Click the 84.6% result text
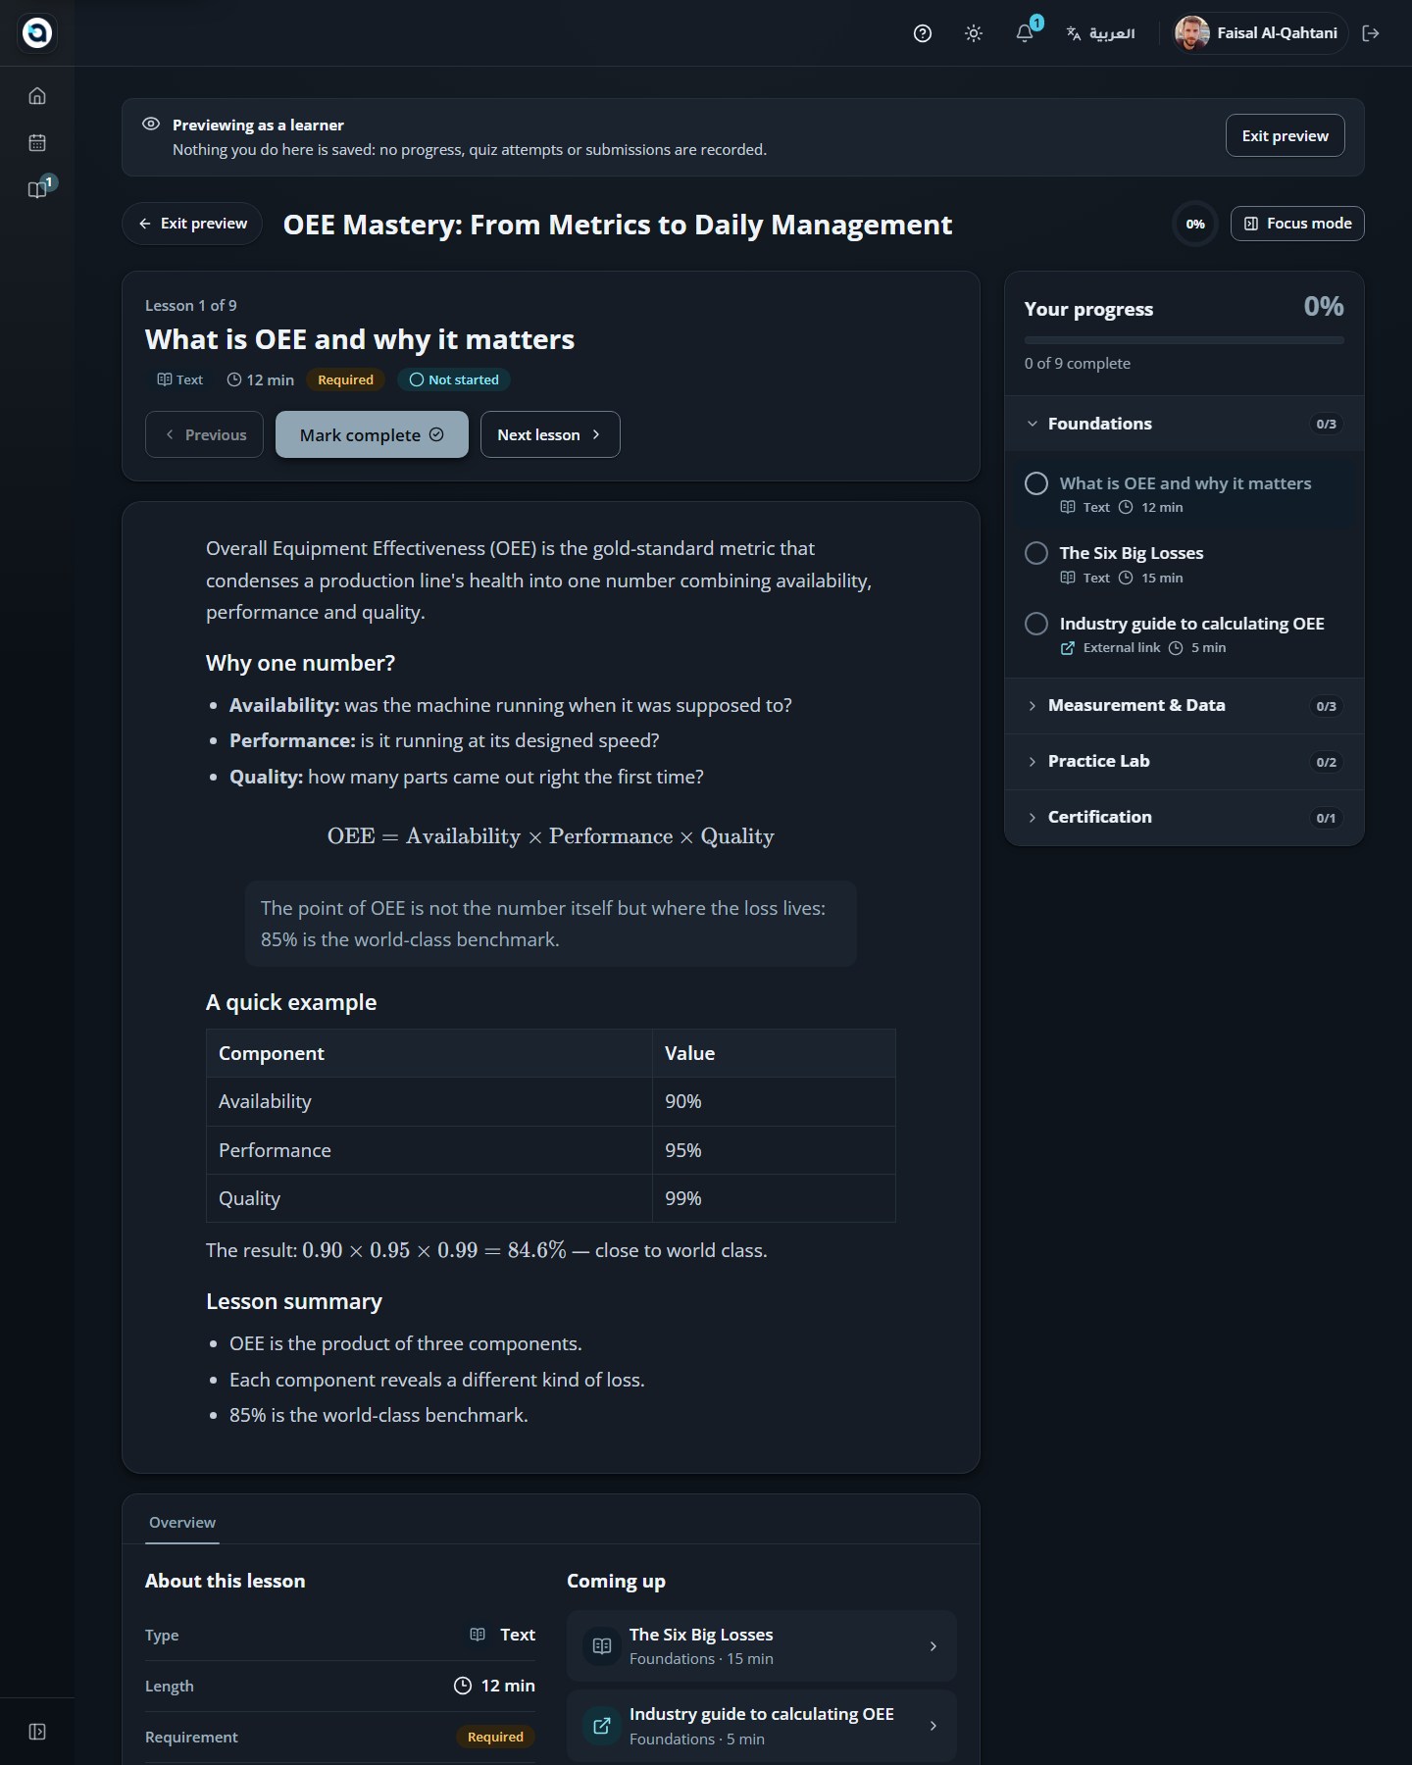The image size is (1412, 1765). [536, 1250]
